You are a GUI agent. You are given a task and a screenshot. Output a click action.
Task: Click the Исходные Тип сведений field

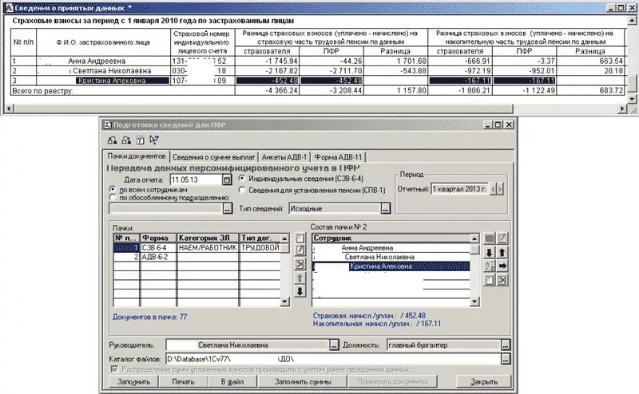click(x=334, y=208)
